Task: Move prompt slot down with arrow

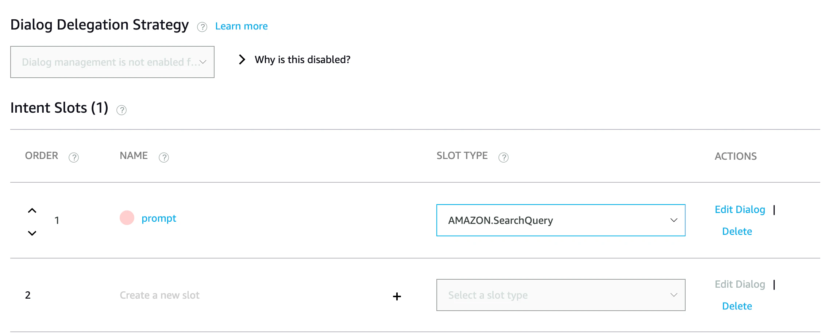Action: point(32,233)
